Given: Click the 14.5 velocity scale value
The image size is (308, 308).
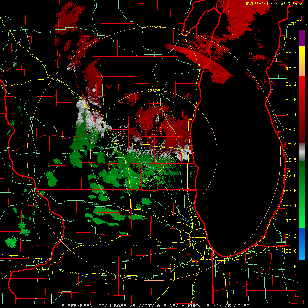Looking at the screenshot, I should [x=291, y=130].
